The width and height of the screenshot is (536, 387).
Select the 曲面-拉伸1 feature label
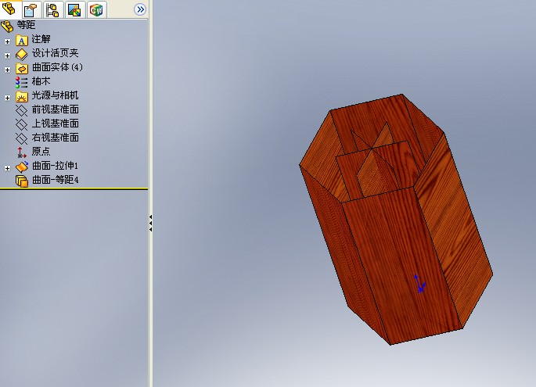(x=55, y=166)
